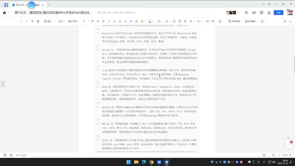Open the PDF转换 menu

coord(235,21)
